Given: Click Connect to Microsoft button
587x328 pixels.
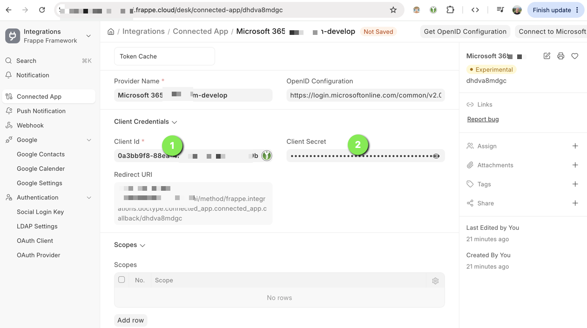Looking at the screenshot, I should point(552,32).
